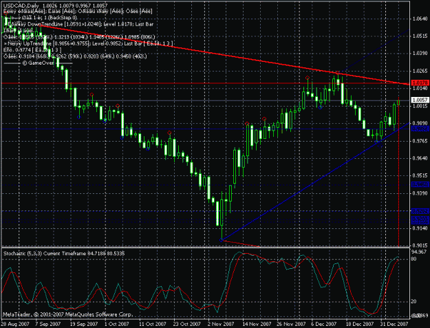Click the MetaQuotes Software Corp. copyright text

pos(67,314)
